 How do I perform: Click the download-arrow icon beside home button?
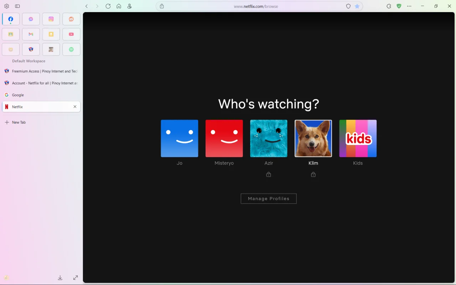pos(129,6)
